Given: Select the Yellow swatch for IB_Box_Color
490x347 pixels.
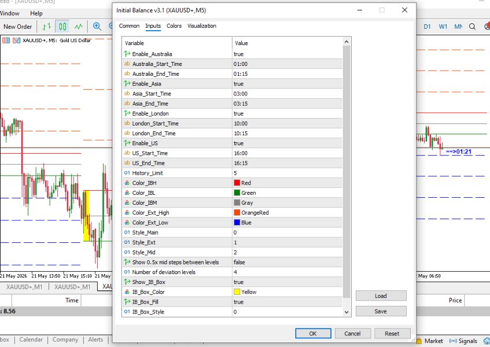Looking at the screenshot, I should click(237, 291).
